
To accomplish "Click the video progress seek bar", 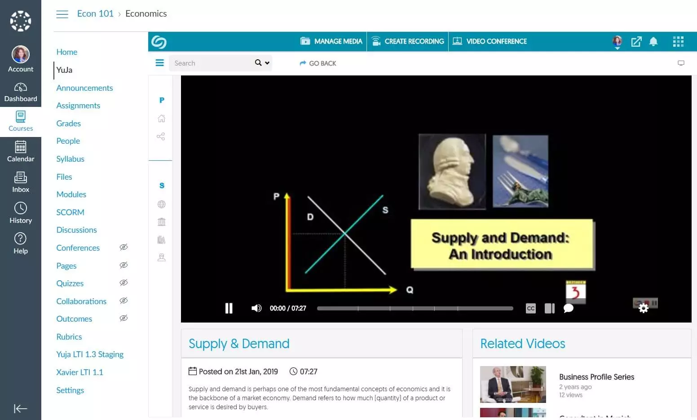I will [x=415, y=309].
